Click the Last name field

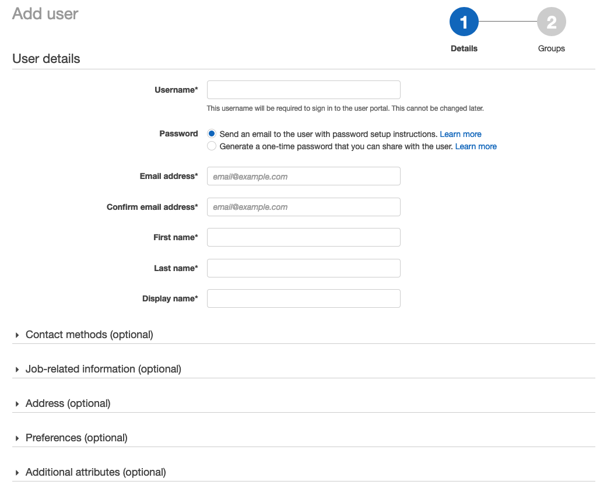[303, 268]
